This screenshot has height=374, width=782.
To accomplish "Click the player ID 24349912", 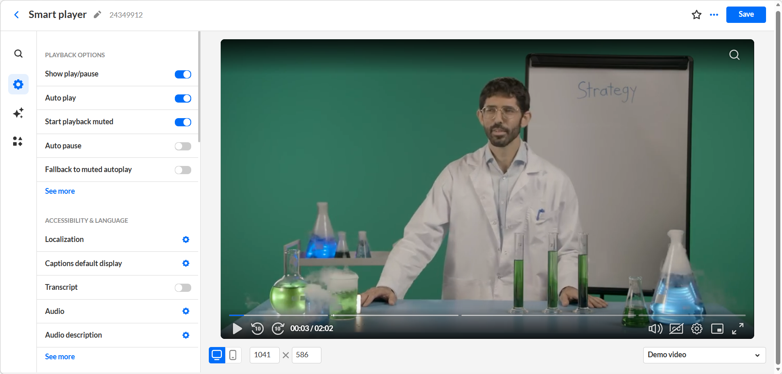I will (x=126, y=15).
